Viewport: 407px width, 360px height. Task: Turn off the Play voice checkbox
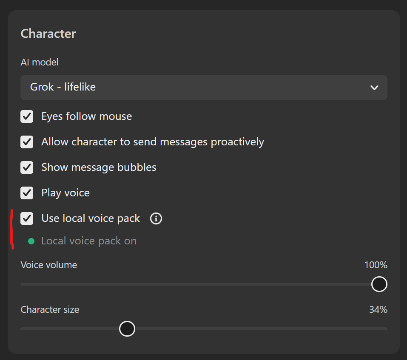(27, 193)
